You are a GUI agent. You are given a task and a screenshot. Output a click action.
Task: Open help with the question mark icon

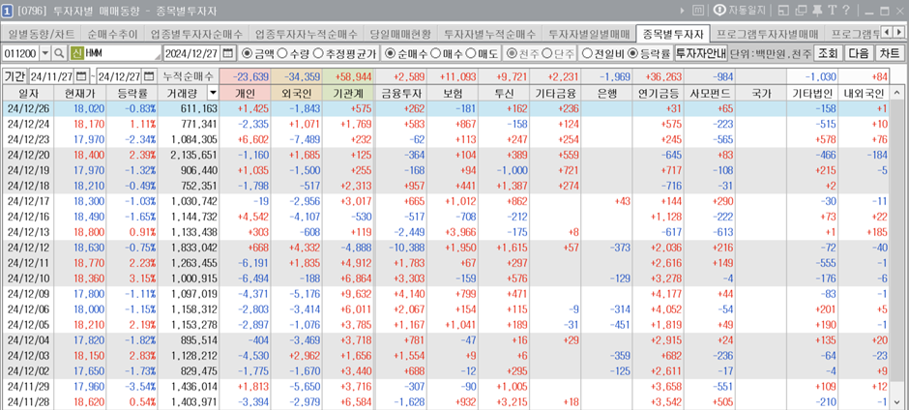click(x=844, y=12)
